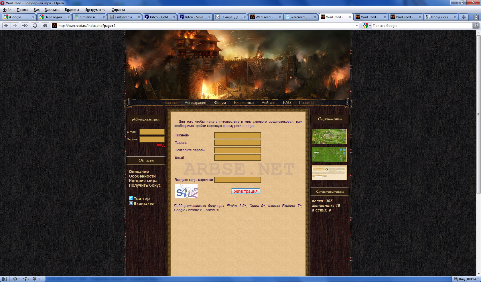Open the address bar history dropdown

357,25
